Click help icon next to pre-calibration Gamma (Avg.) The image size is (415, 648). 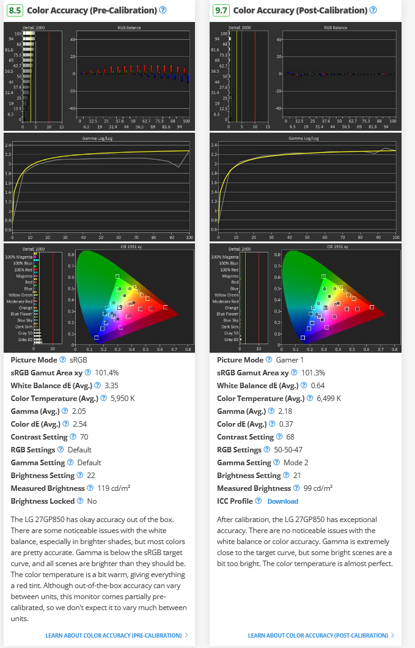65,411
